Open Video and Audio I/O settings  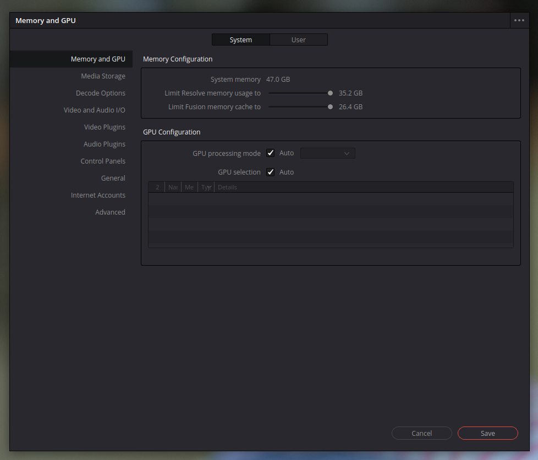coord(95,110)
